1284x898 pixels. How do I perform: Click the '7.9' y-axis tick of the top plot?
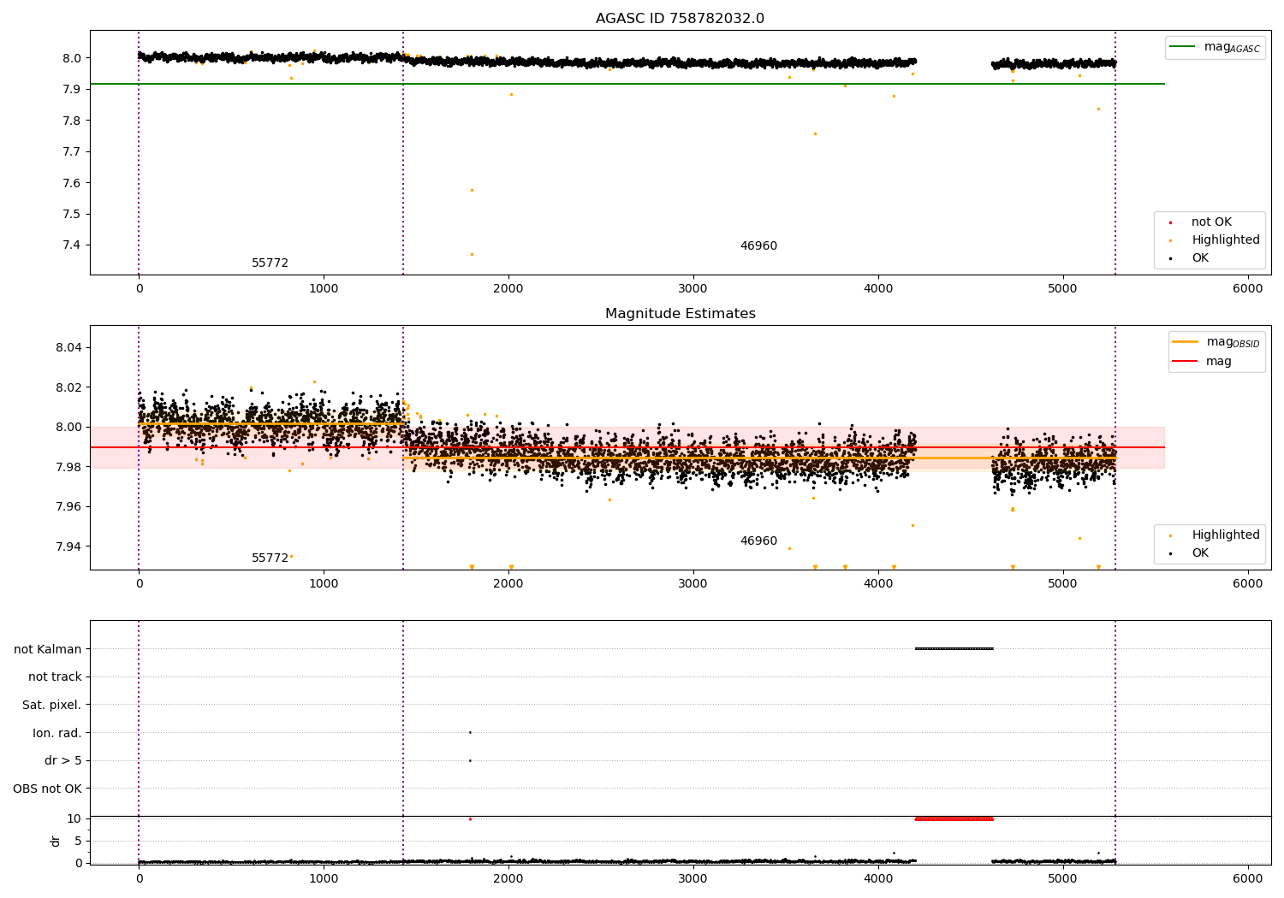pos(72,89)
